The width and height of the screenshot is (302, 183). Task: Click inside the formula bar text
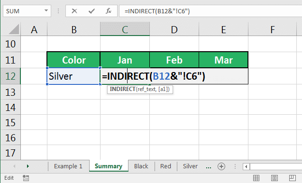click(x=157, y=11)
